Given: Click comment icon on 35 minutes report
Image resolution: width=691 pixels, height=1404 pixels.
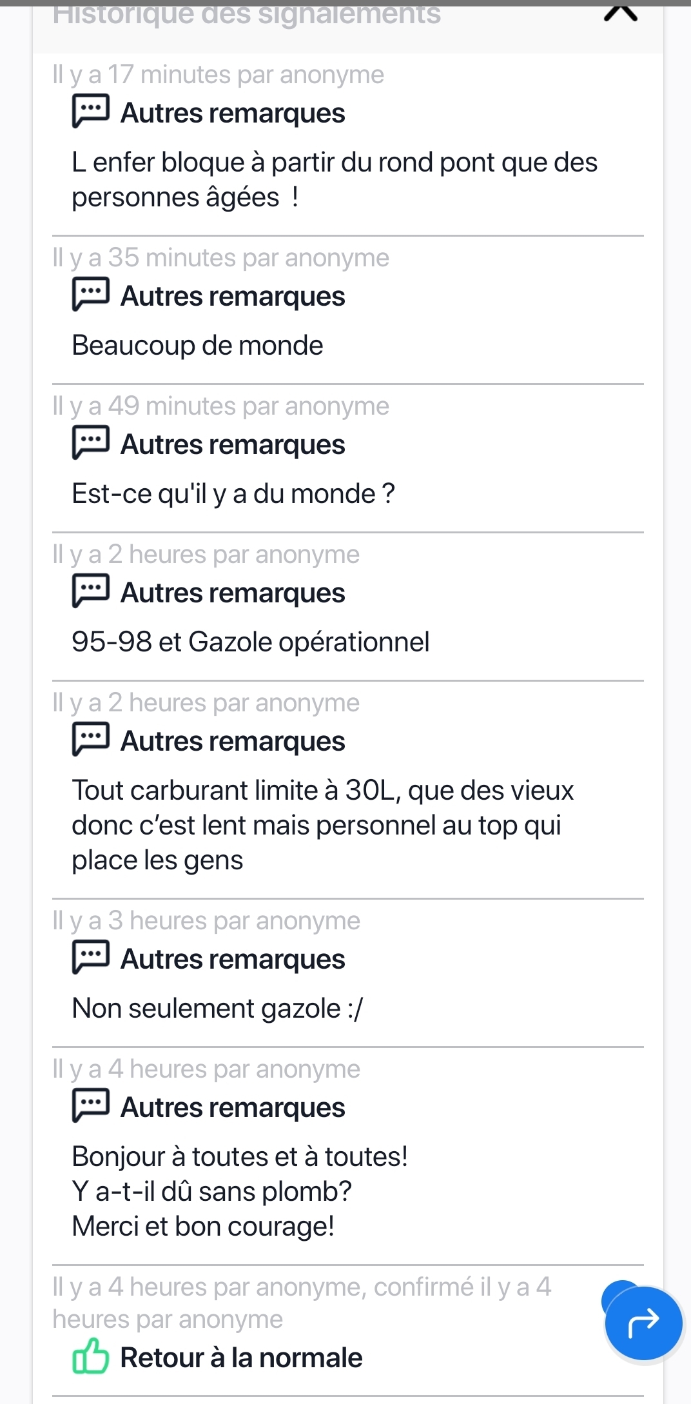Looking at the screenshot, I should (90, 294).
